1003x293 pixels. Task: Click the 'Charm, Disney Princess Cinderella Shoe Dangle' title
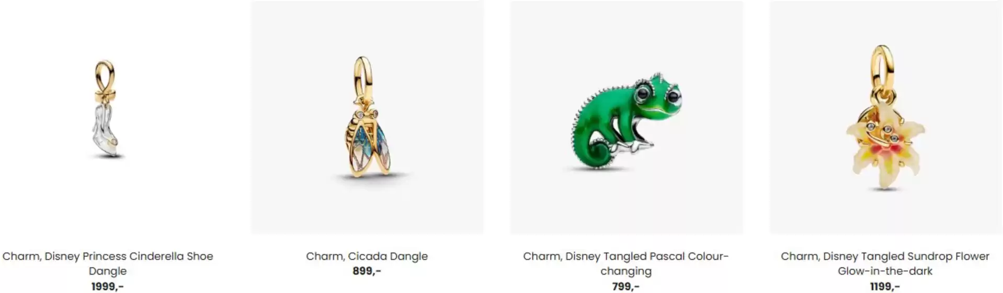[108, 263]
